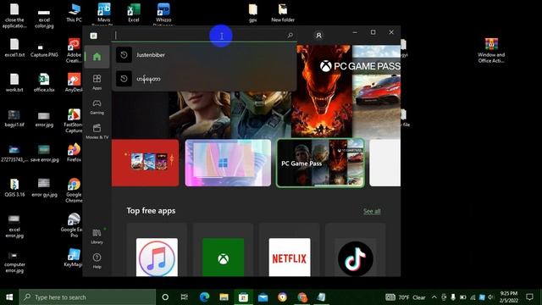This screenshot has height=305, width=542.
Task: Focus the Store search text box
Action: (204, 36)
